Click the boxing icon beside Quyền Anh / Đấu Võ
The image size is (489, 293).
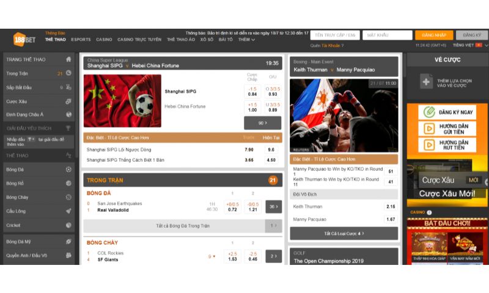coord(68,255)
